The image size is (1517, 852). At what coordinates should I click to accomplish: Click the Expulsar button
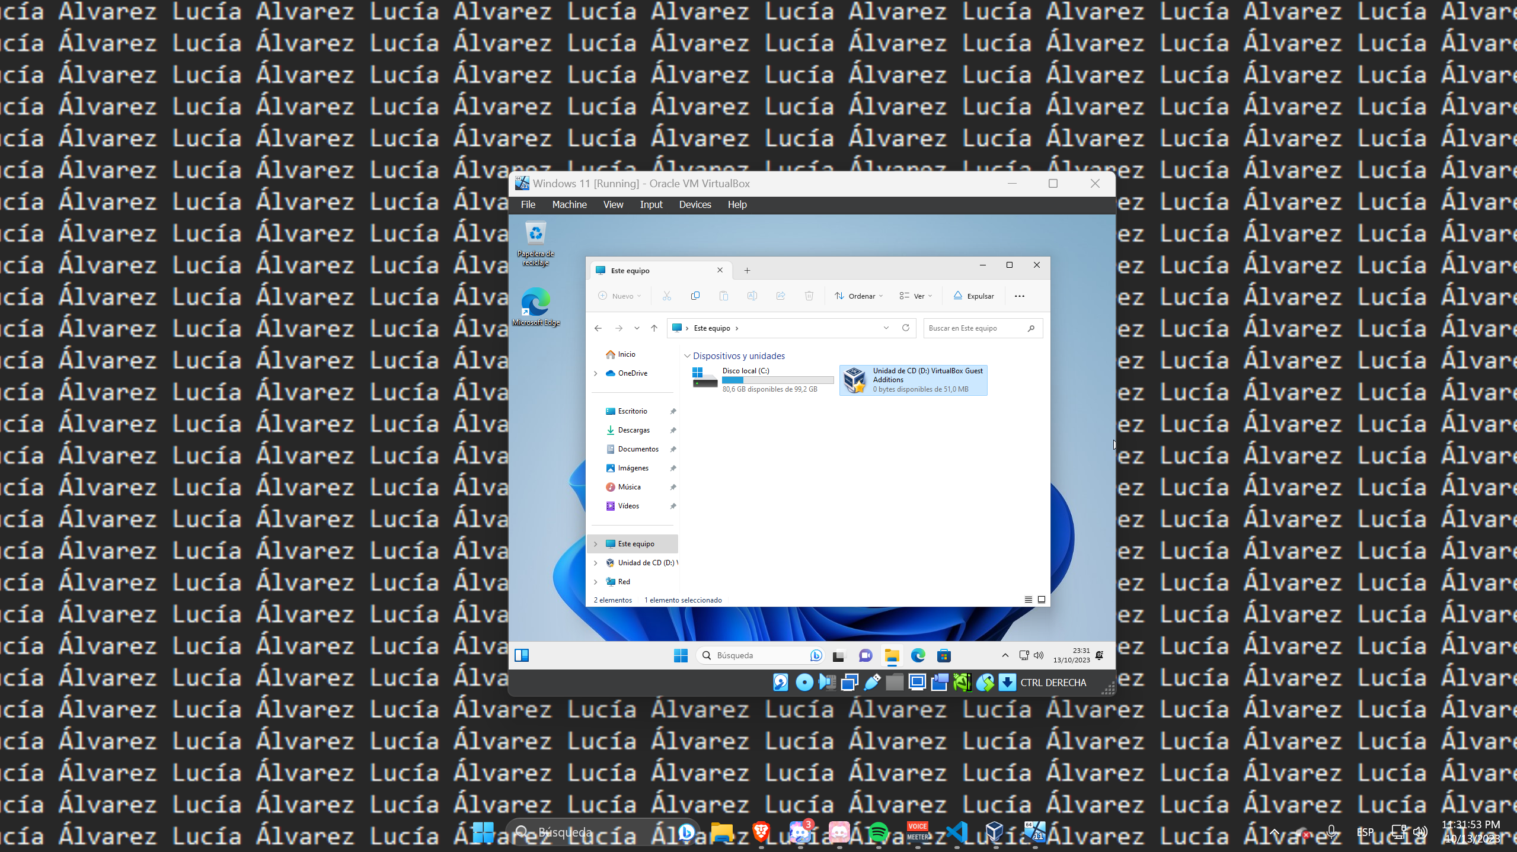point(973,296)
